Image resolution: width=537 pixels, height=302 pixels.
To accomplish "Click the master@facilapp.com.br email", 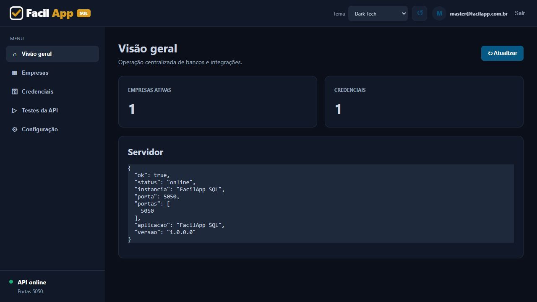I will pyautogui.click(x=479, y=14).
